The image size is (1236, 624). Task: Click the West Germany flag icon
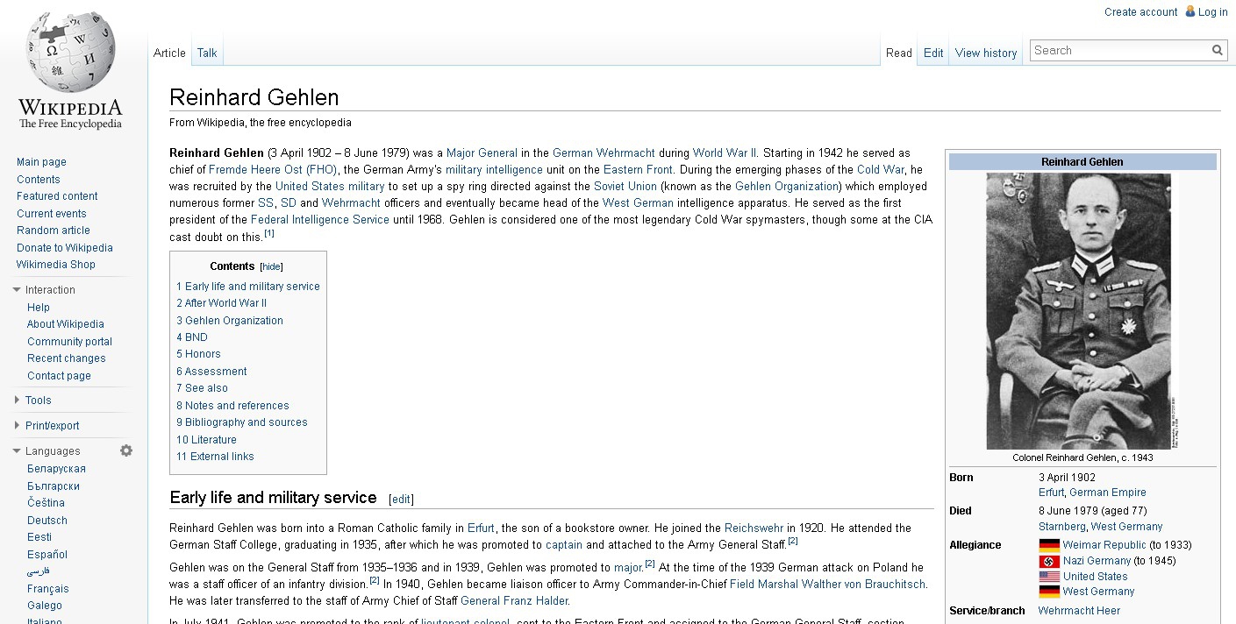(x=1049, y=592)
